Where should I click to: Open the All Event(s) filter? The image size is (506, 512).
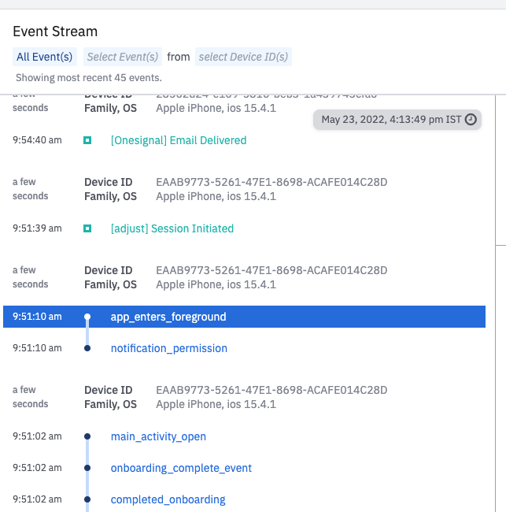(45, 57)
